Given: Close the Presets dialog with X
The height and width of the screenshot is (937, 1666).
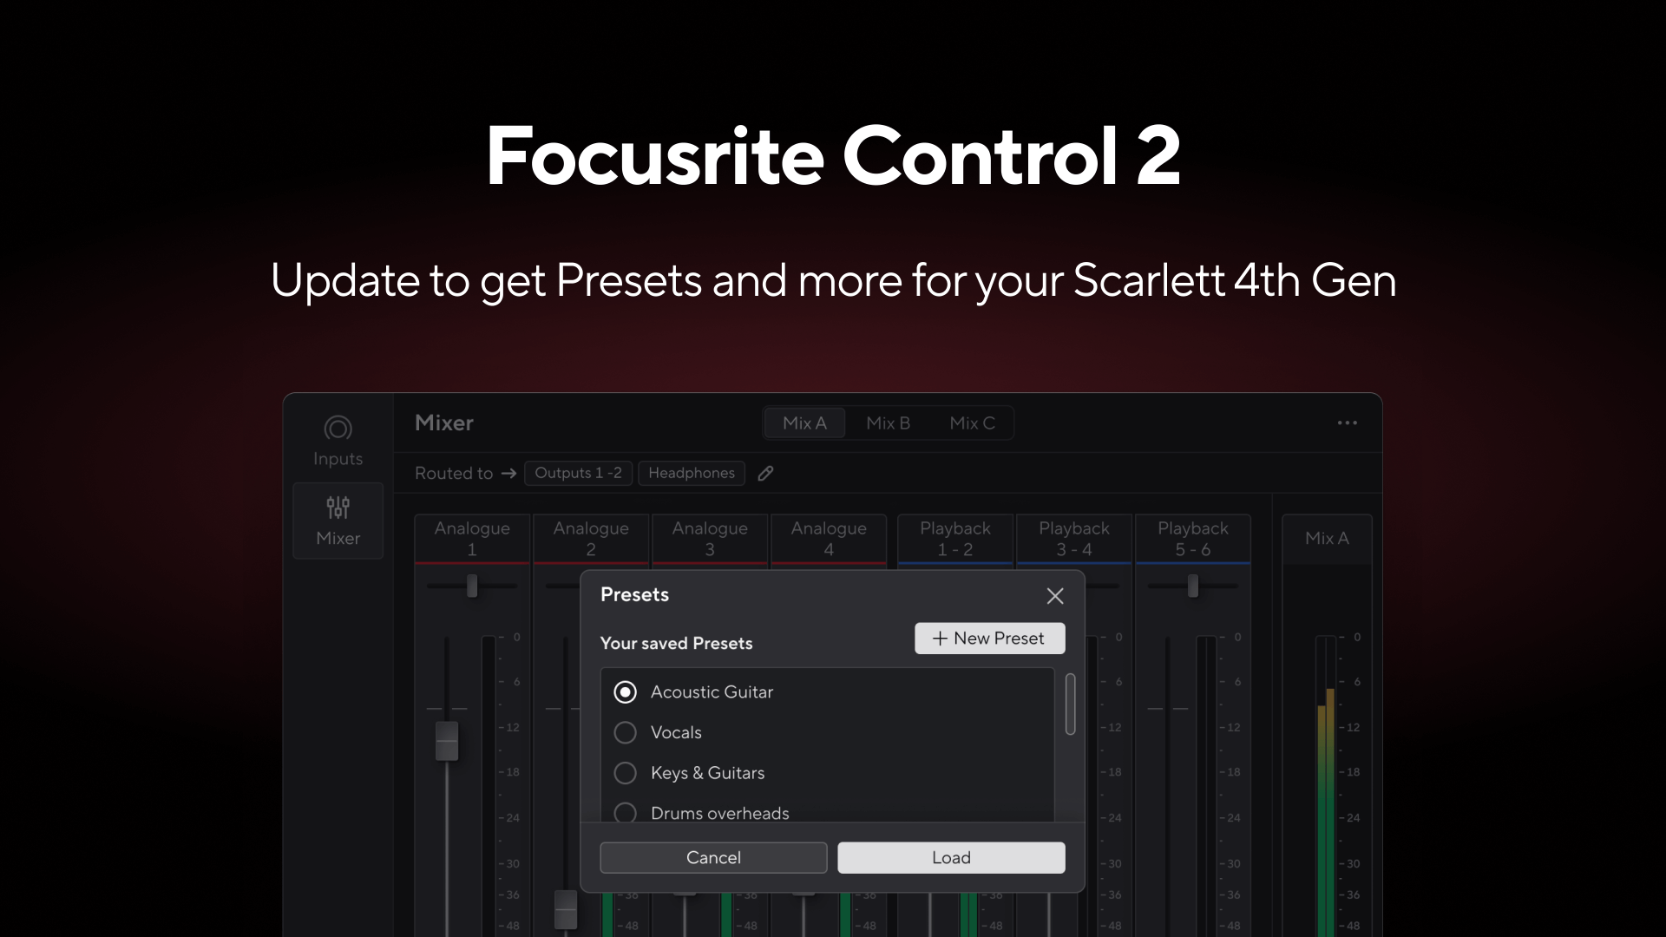Looking at the screenshot, I should pos(1054,596).
